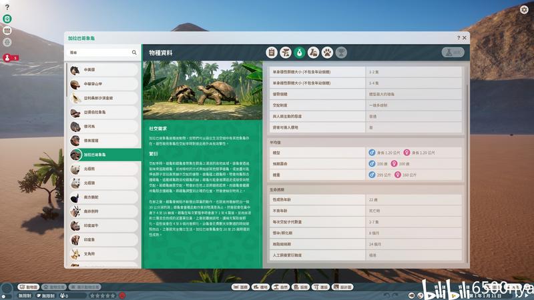The width and height of the screenshot is (534, 300).
Task: Select highlighted 加拉巴哥象龜 list entry
Action: click(x=105, y=155)
